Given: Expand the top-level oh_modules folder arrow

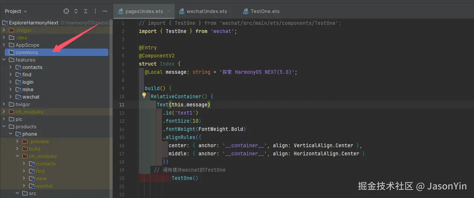Looking at the screenshot, I should coord(4,112).
